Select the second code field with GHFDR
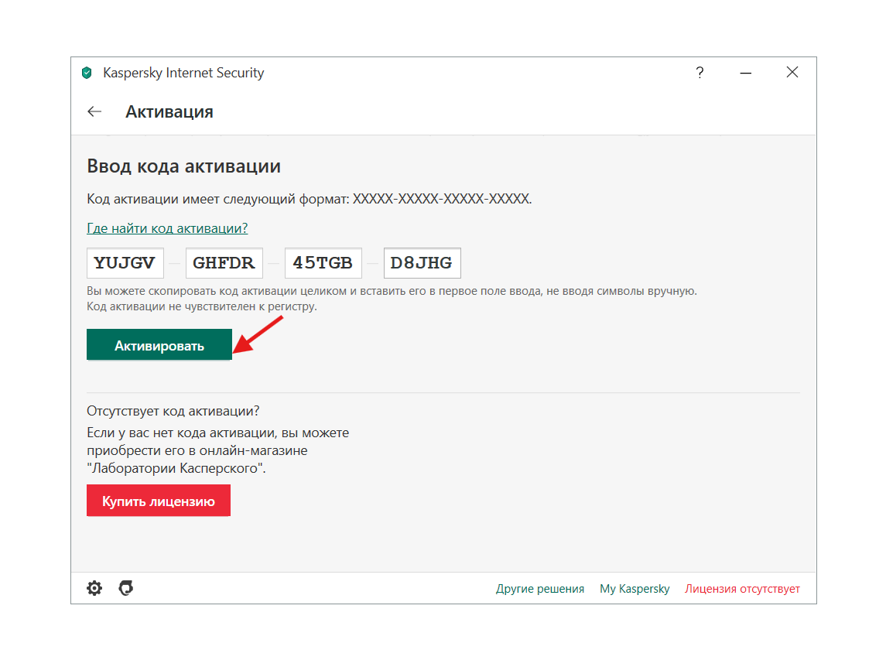 pos(224,263)
